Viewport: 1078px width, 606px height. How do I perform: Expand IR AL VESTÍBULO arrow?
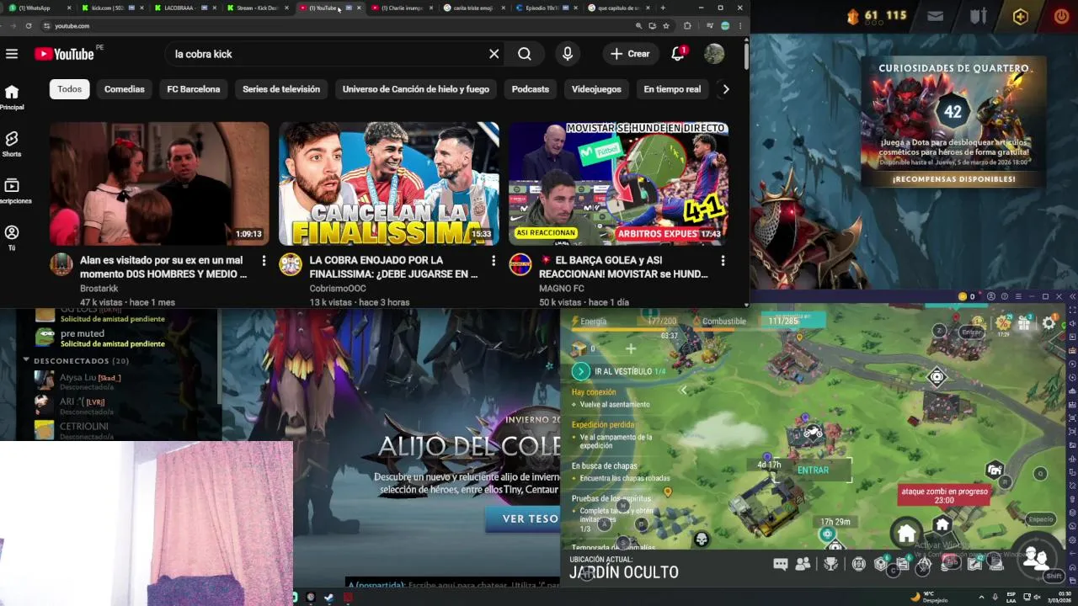coord(580,371)
